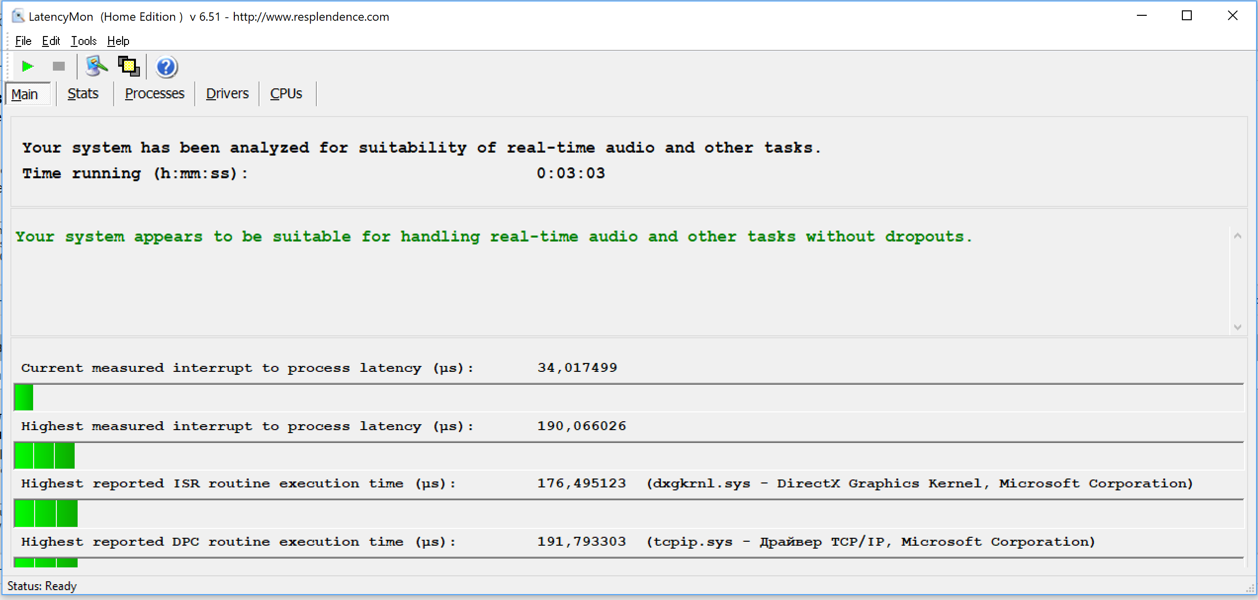This screenshot has height=600, width=1258.
Task: Open the Edit menu
Action: coord(51,41)
